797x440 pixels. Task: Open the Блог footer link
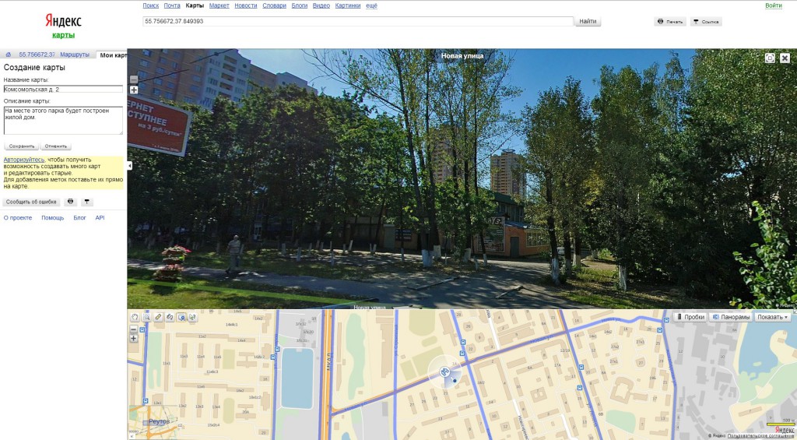pyautogui.click(x=80, y=218)
